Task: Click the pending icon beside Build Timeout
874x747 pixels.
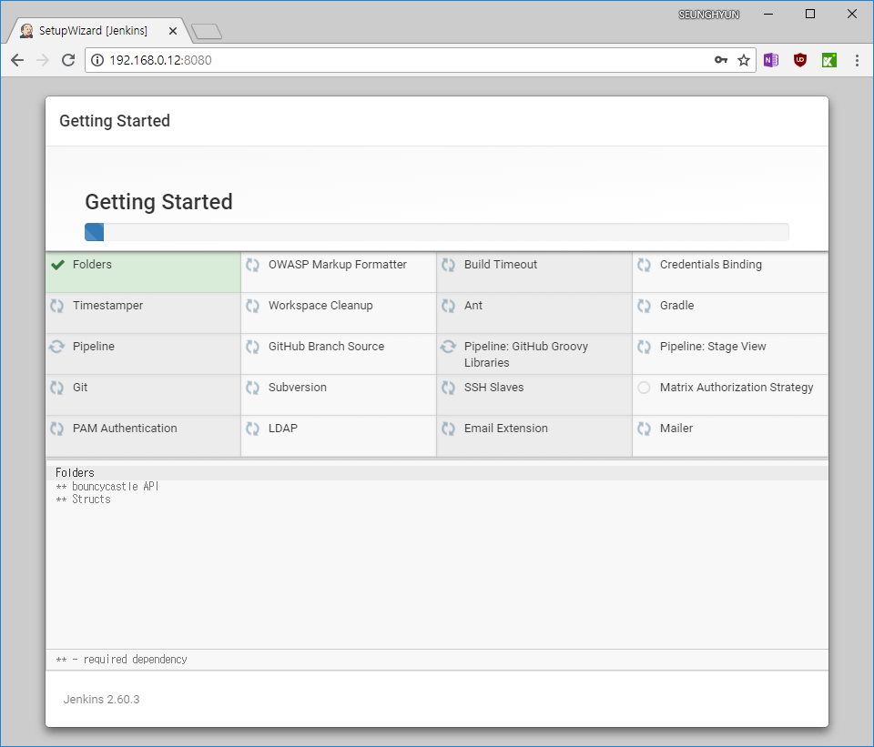Action: 449,265
